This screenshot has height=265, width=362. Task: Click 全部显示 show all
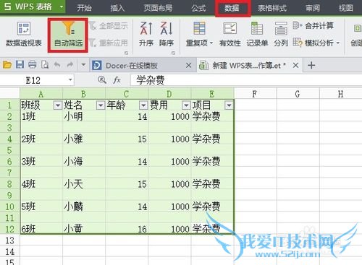click(x=109, y=26)
